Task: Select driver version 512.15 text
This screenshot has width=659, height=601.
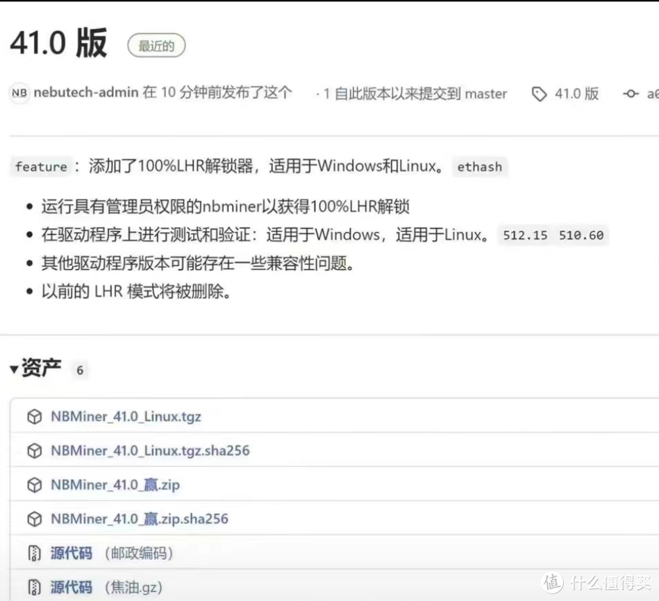Action: [526, 235]
